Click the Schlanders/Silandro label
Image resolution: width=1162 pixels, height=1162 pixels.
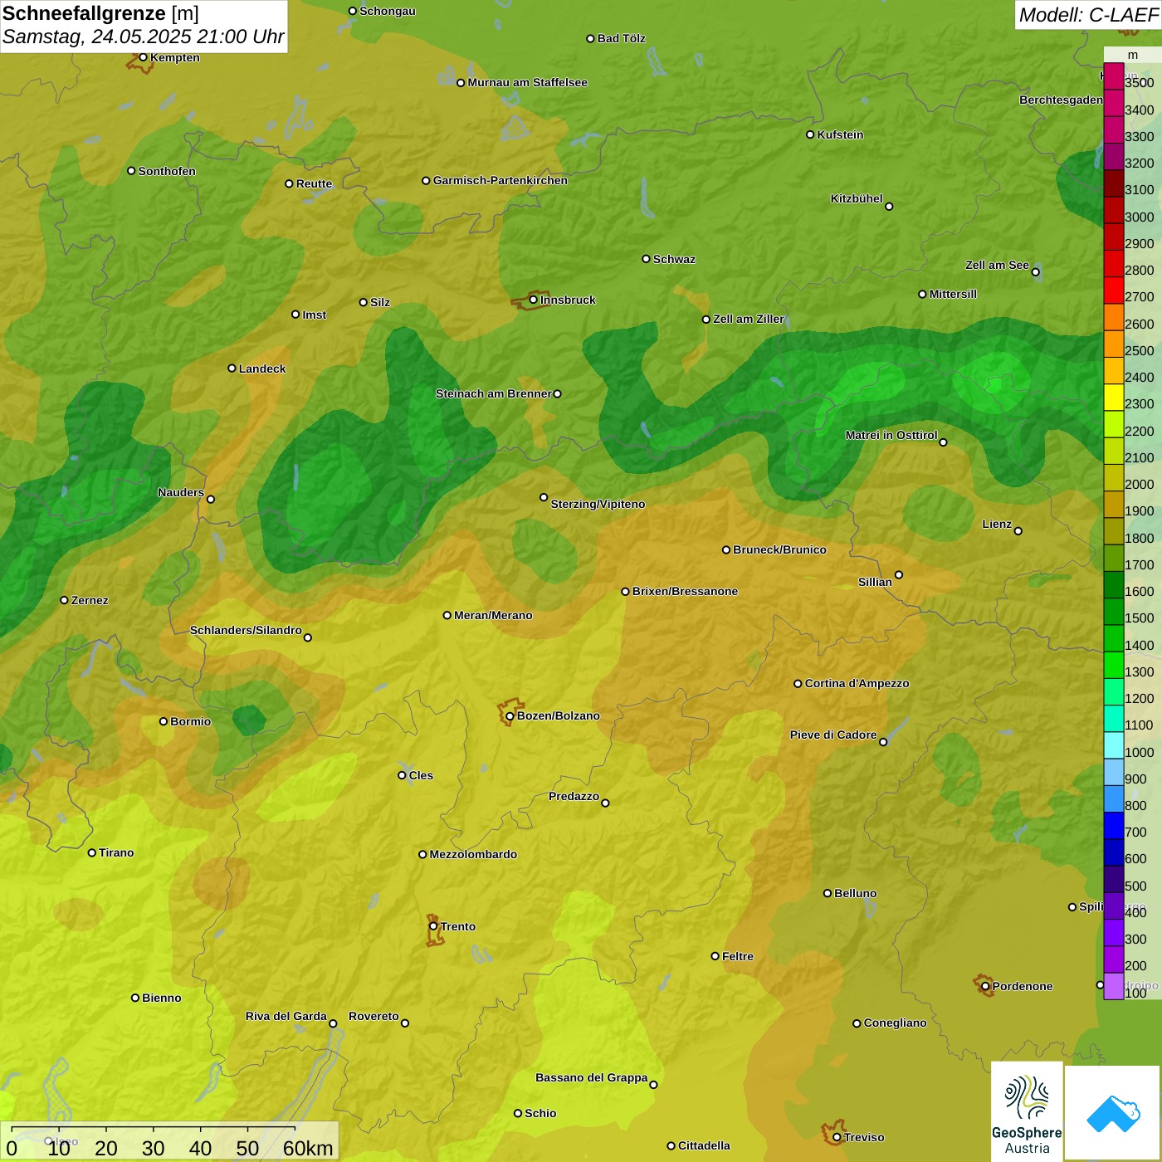[246, 630]
